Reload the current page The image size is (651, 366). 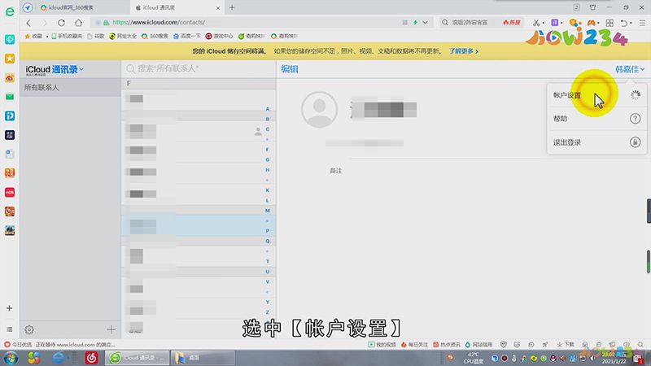pyautogui.click(x=62, y=23)
